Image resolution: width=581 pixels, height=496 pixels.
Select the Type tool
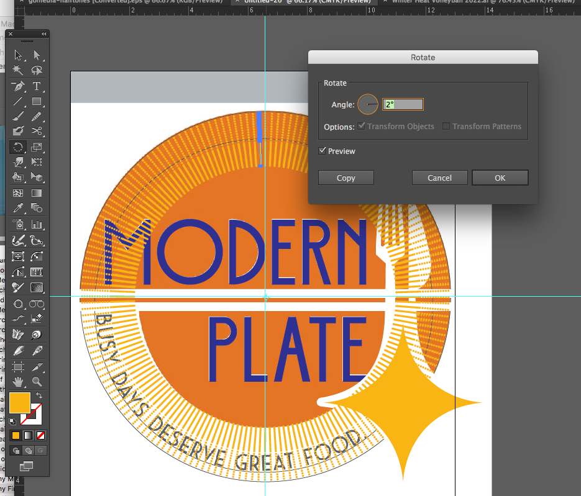[37, 86]
